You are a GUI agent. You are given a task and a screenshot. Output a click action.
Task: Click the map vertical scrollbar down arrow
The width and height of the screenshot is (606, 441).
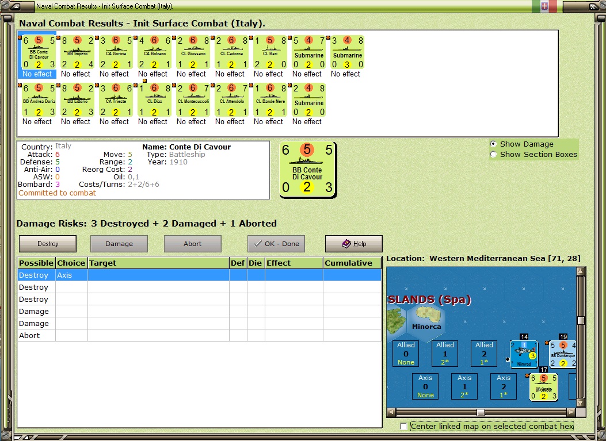pos(581,403)
